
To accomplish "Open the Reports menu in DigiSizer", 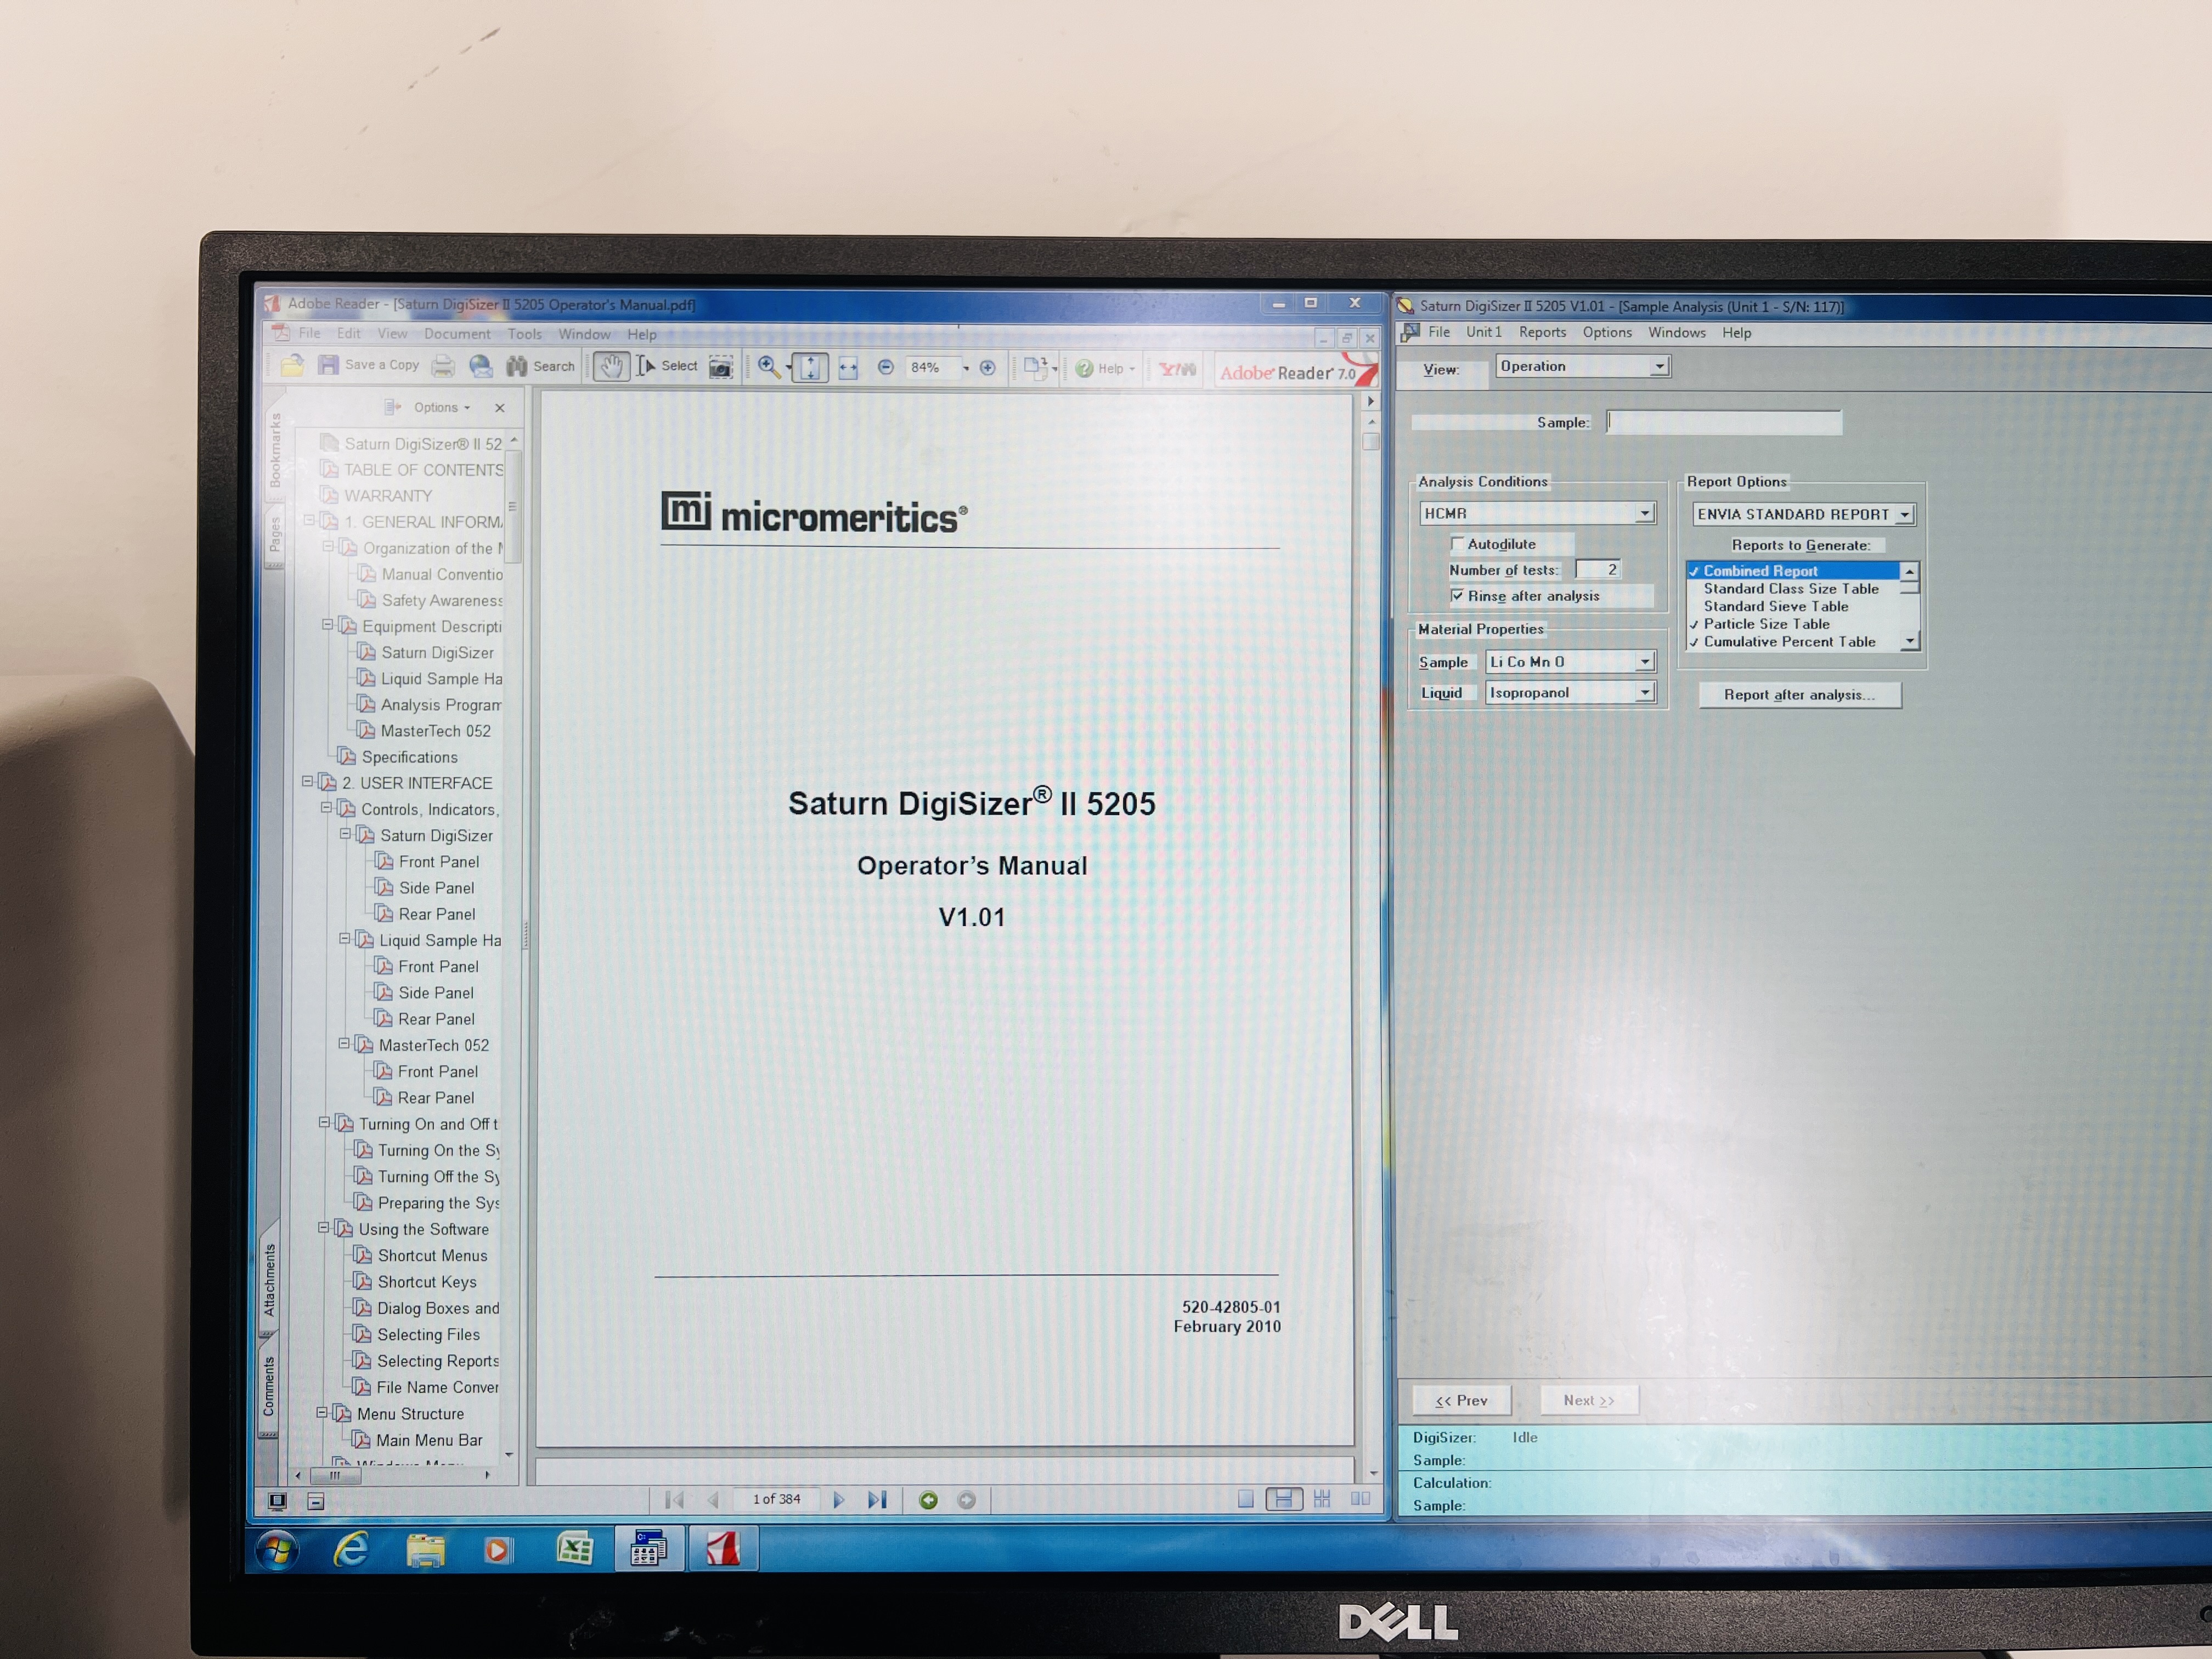I will pyautogui.click(x=1542, y=333).
